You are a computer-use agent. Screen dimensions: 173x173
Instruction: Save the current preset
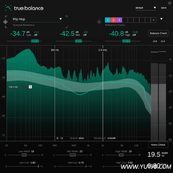pyautogui.click(x=164, y=8)
